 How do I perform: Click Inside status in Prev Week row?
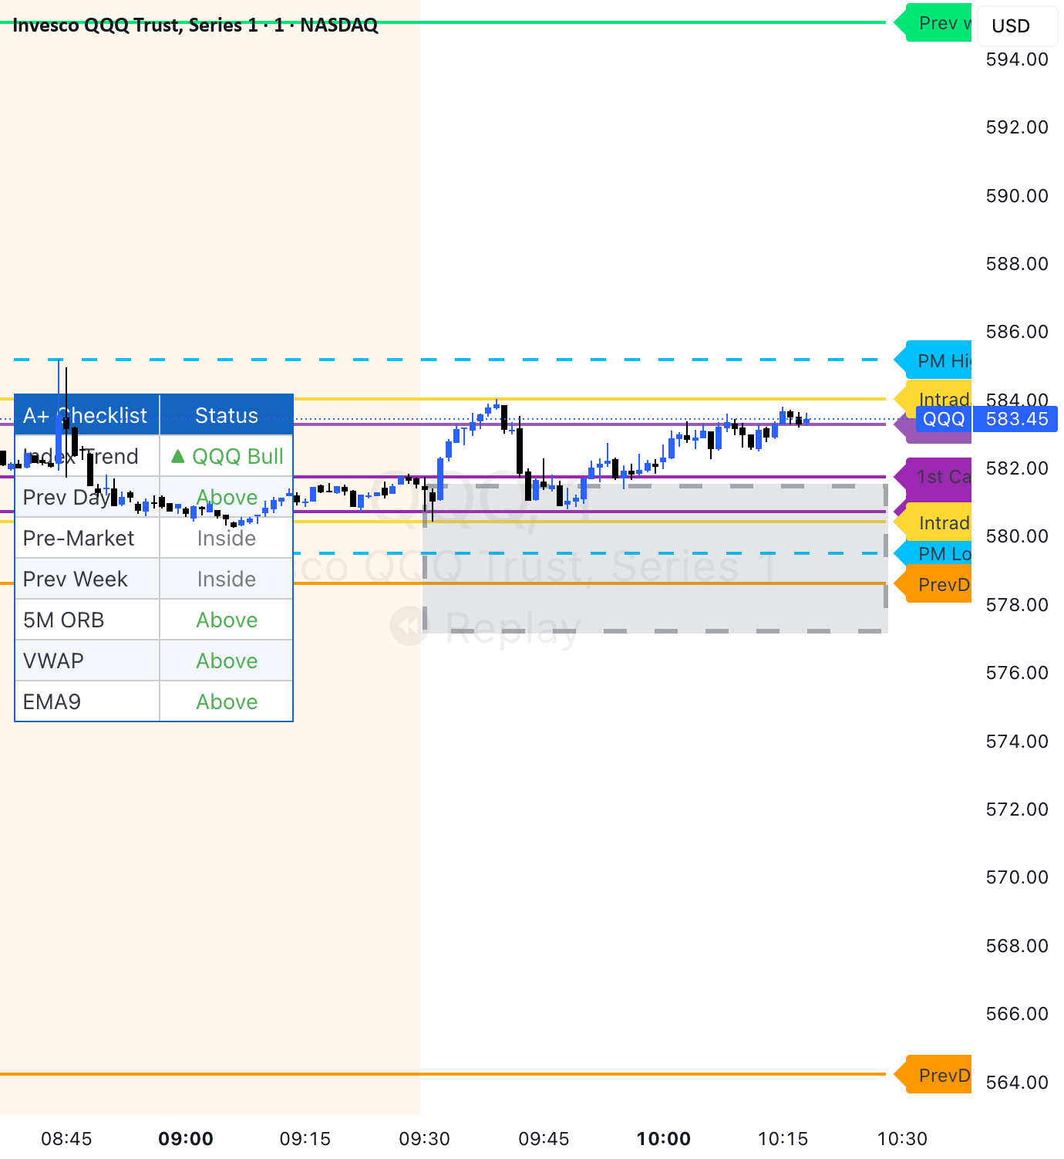coord(227,579)
